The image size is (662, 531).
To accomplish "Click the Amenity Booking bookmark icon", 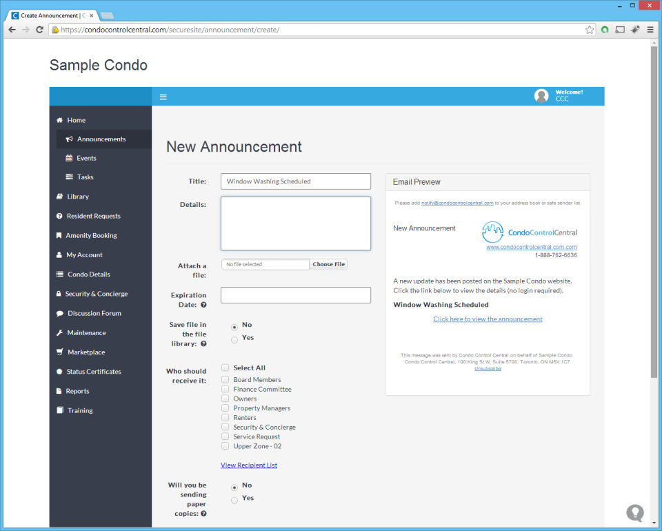I will tap(59, 235).
